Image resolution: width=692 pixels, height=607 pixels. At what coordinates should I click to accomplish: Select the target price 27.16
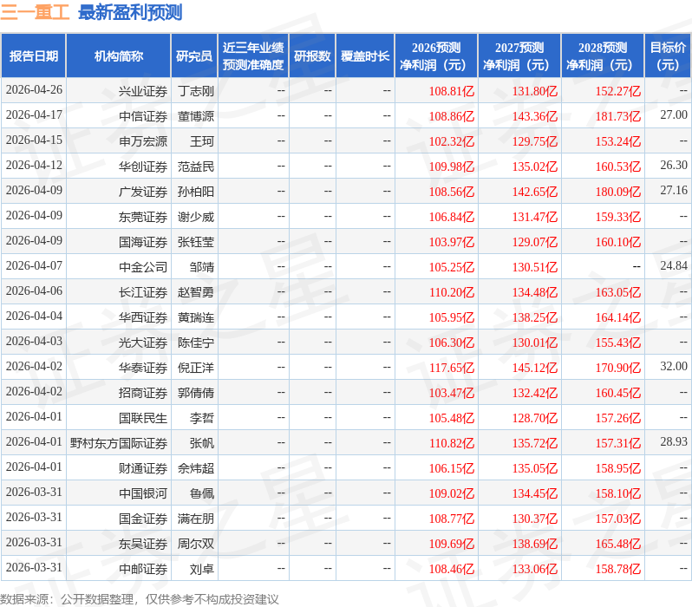[674, 190]
